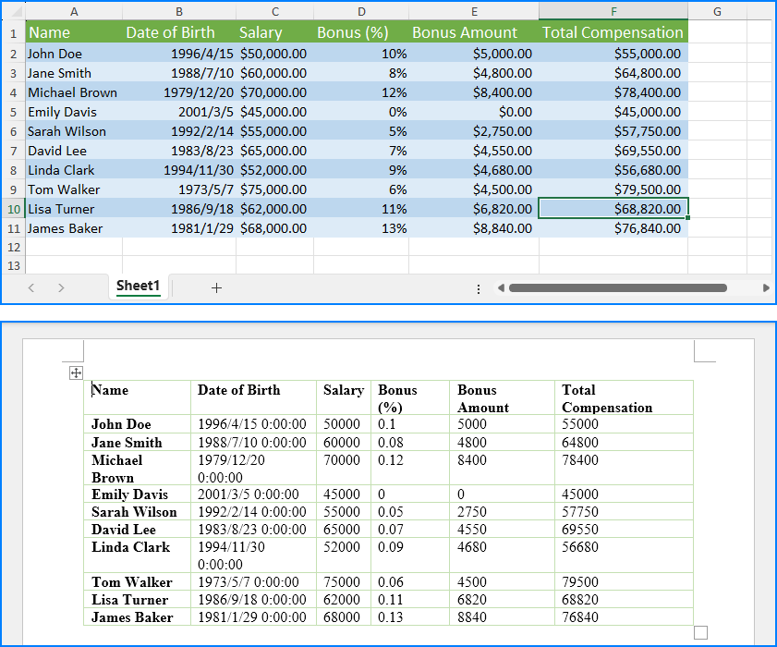Select column A header
This screenshot has height=647, width=777.
pos(74,11)
